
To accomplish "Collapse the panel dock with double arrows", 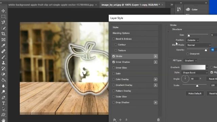I will tap(206, 3).
